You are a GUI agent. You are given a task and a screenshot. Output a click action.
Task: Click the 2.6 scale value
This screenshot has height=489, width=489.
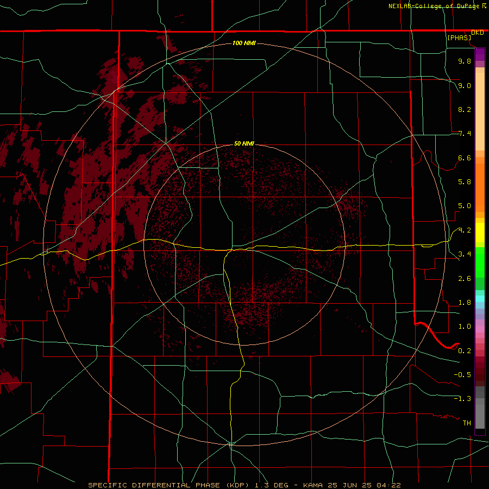pos(465,279)
